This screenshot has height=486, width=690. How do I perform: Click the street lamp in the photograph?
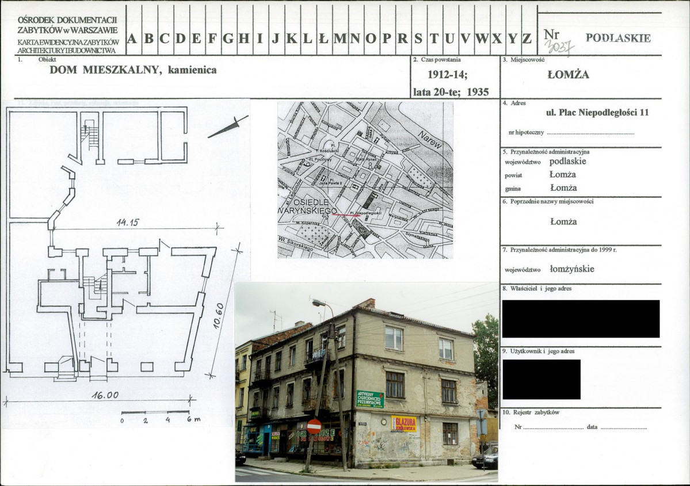321,303
